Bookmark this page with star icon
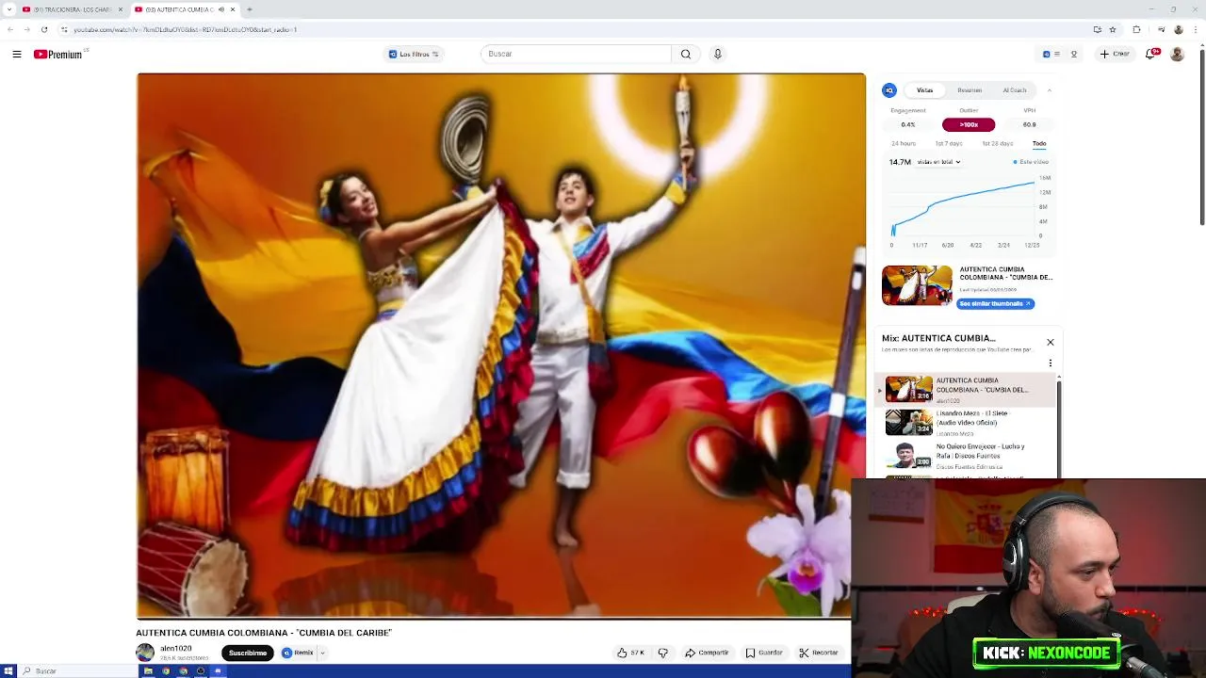 tap(1113, 29)
